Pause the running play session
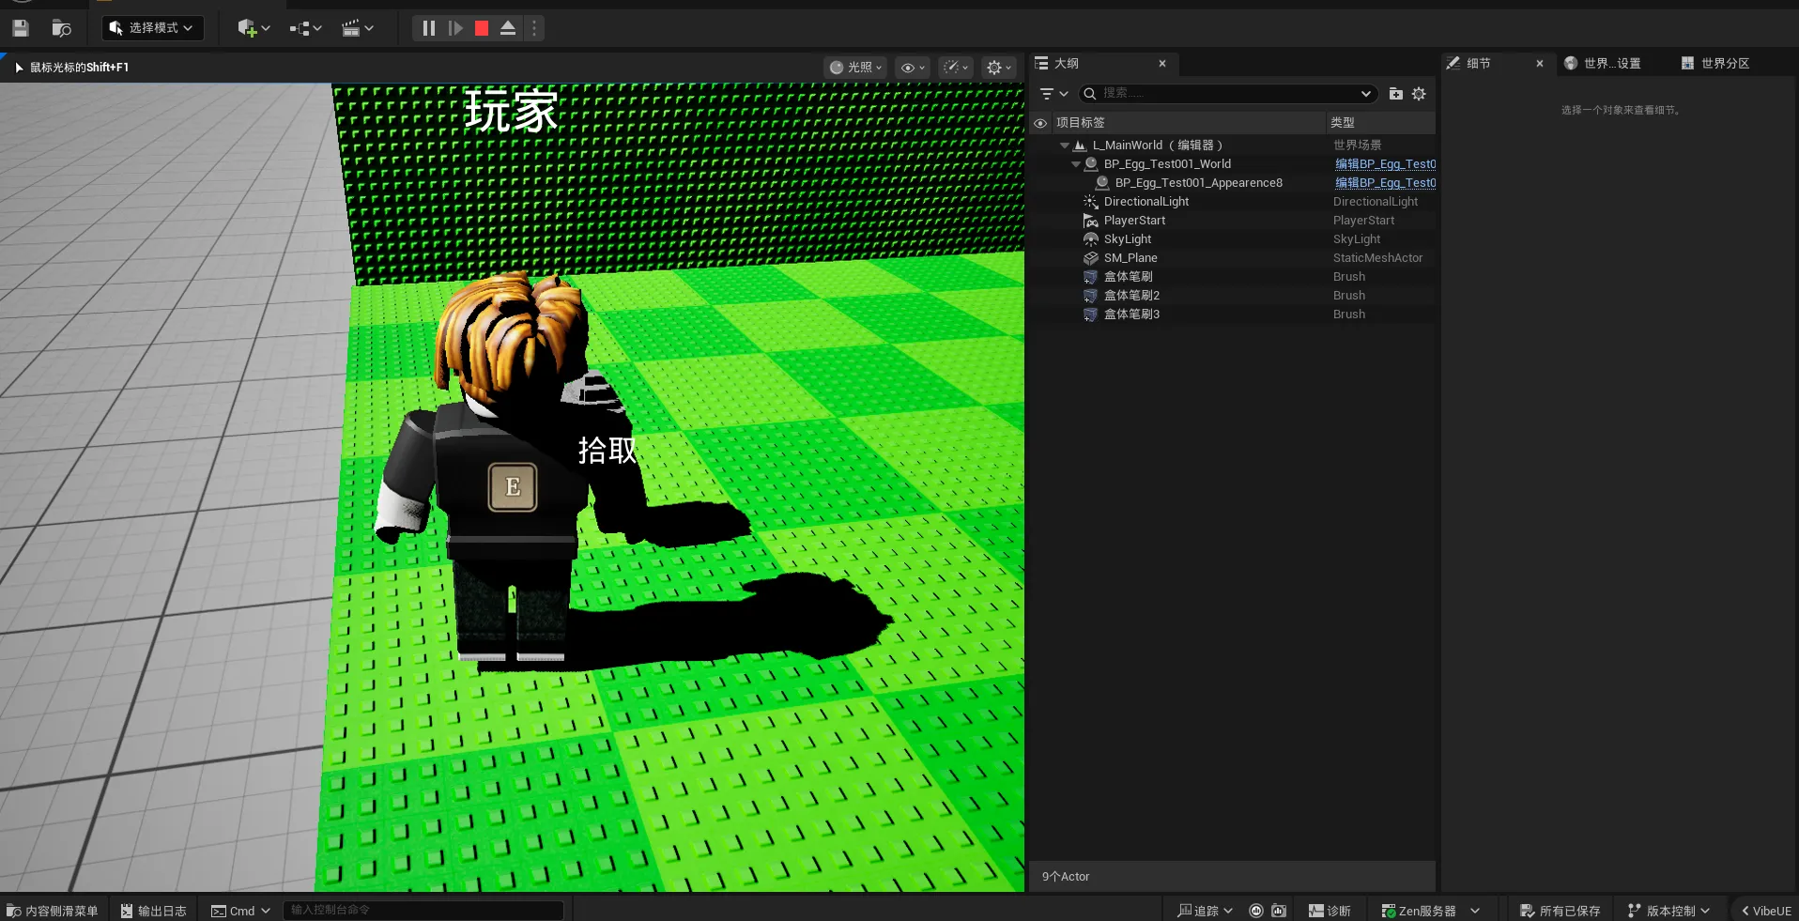 (428, 28)
